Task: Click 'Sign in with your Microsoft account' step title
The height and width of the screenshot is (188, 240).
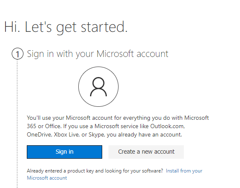Action: click(x=98, y=54)
